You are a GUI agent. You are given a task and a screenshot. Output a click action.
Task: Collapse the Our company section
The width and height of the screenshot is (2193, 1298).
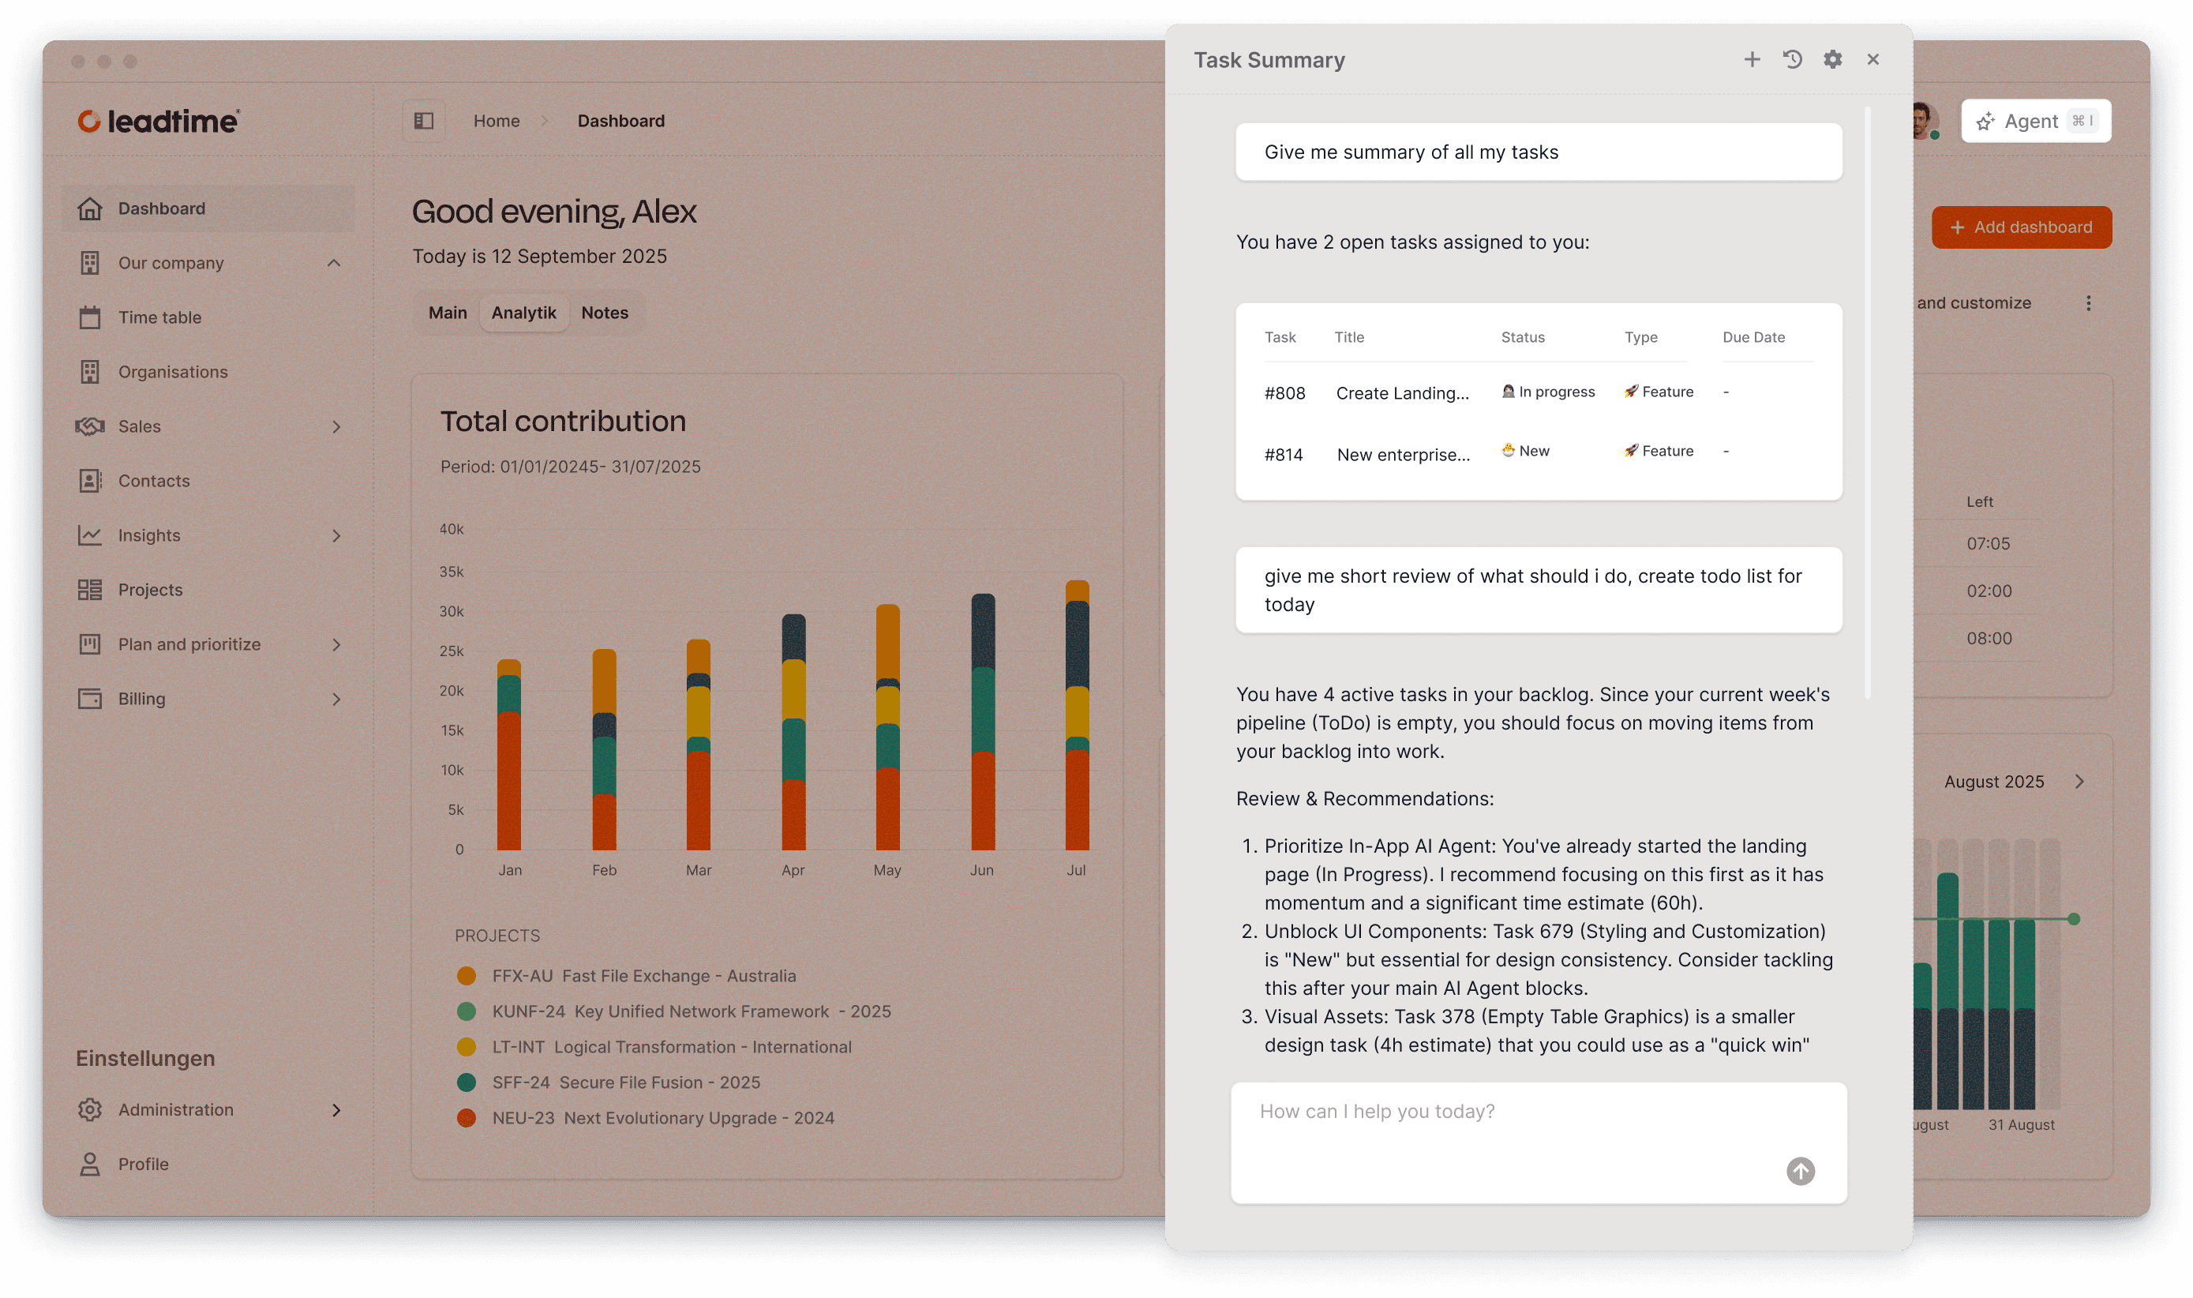click(334, 263)
